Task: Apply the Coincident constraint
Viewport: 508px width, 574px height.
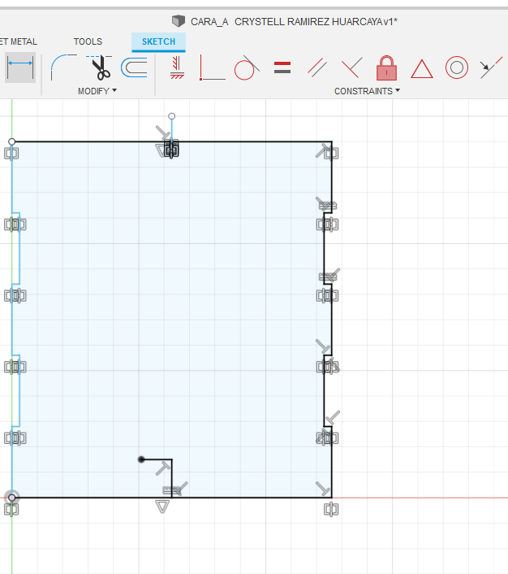Action: [x=212, y=67]
